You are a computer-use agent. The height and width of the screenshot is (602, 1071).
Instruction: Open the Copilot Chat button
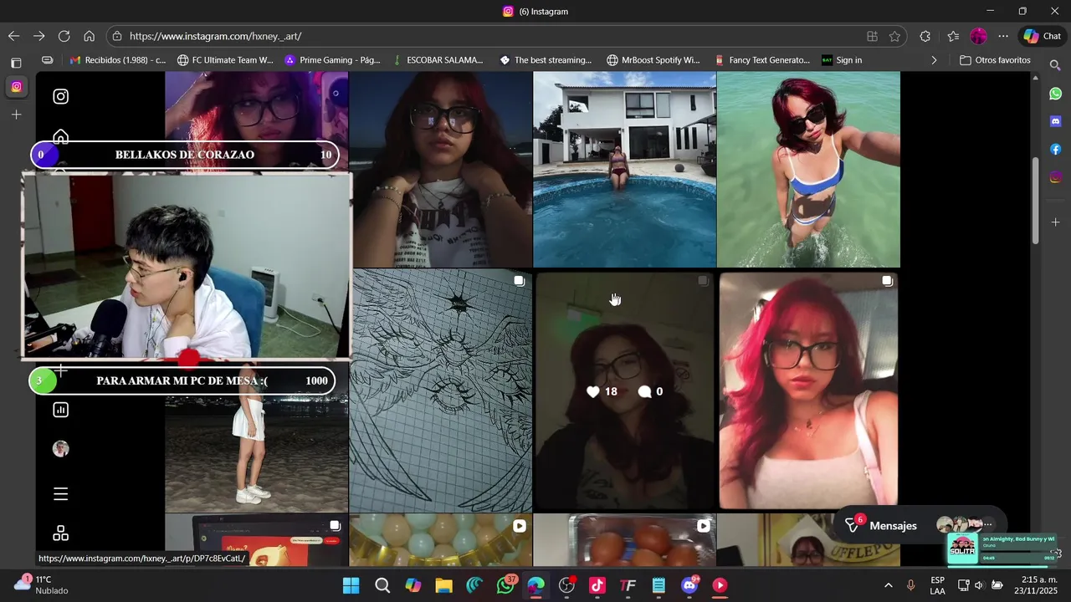click(1042, 36)
